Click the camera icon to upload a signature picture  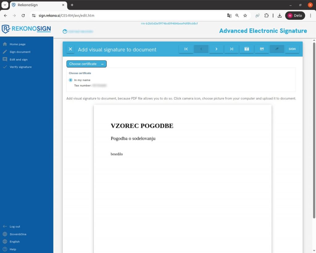point(247,49)
